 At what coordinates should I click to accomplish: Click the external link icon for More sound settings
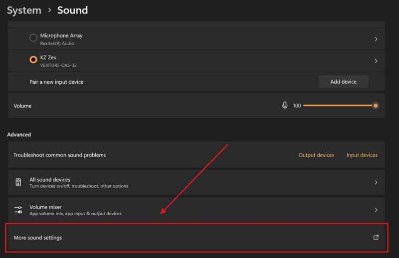pos(376,238)
